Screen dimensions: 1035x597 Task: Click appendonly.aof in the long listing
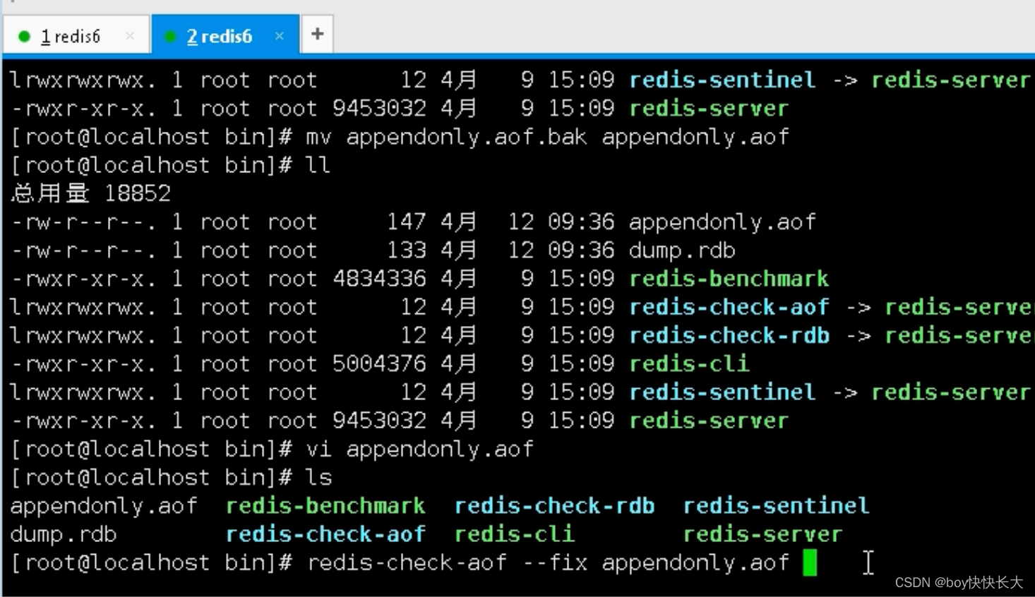(x=722, y=222)
